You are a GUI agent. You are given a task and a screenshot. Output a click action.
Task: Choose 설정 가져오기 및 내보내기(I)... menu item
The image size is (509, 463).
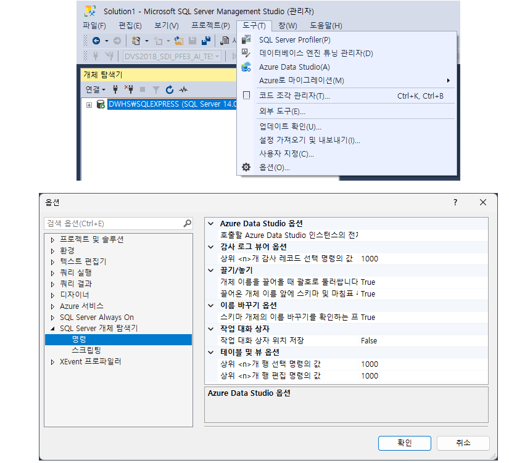[x=347, y=140]
